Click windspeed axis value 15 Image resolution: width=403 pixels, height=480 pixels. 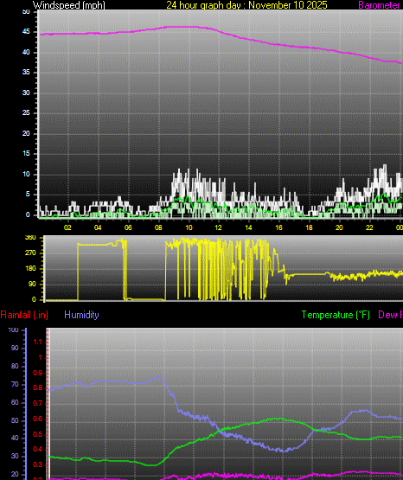pyautogui.click(x=26, y=154)
